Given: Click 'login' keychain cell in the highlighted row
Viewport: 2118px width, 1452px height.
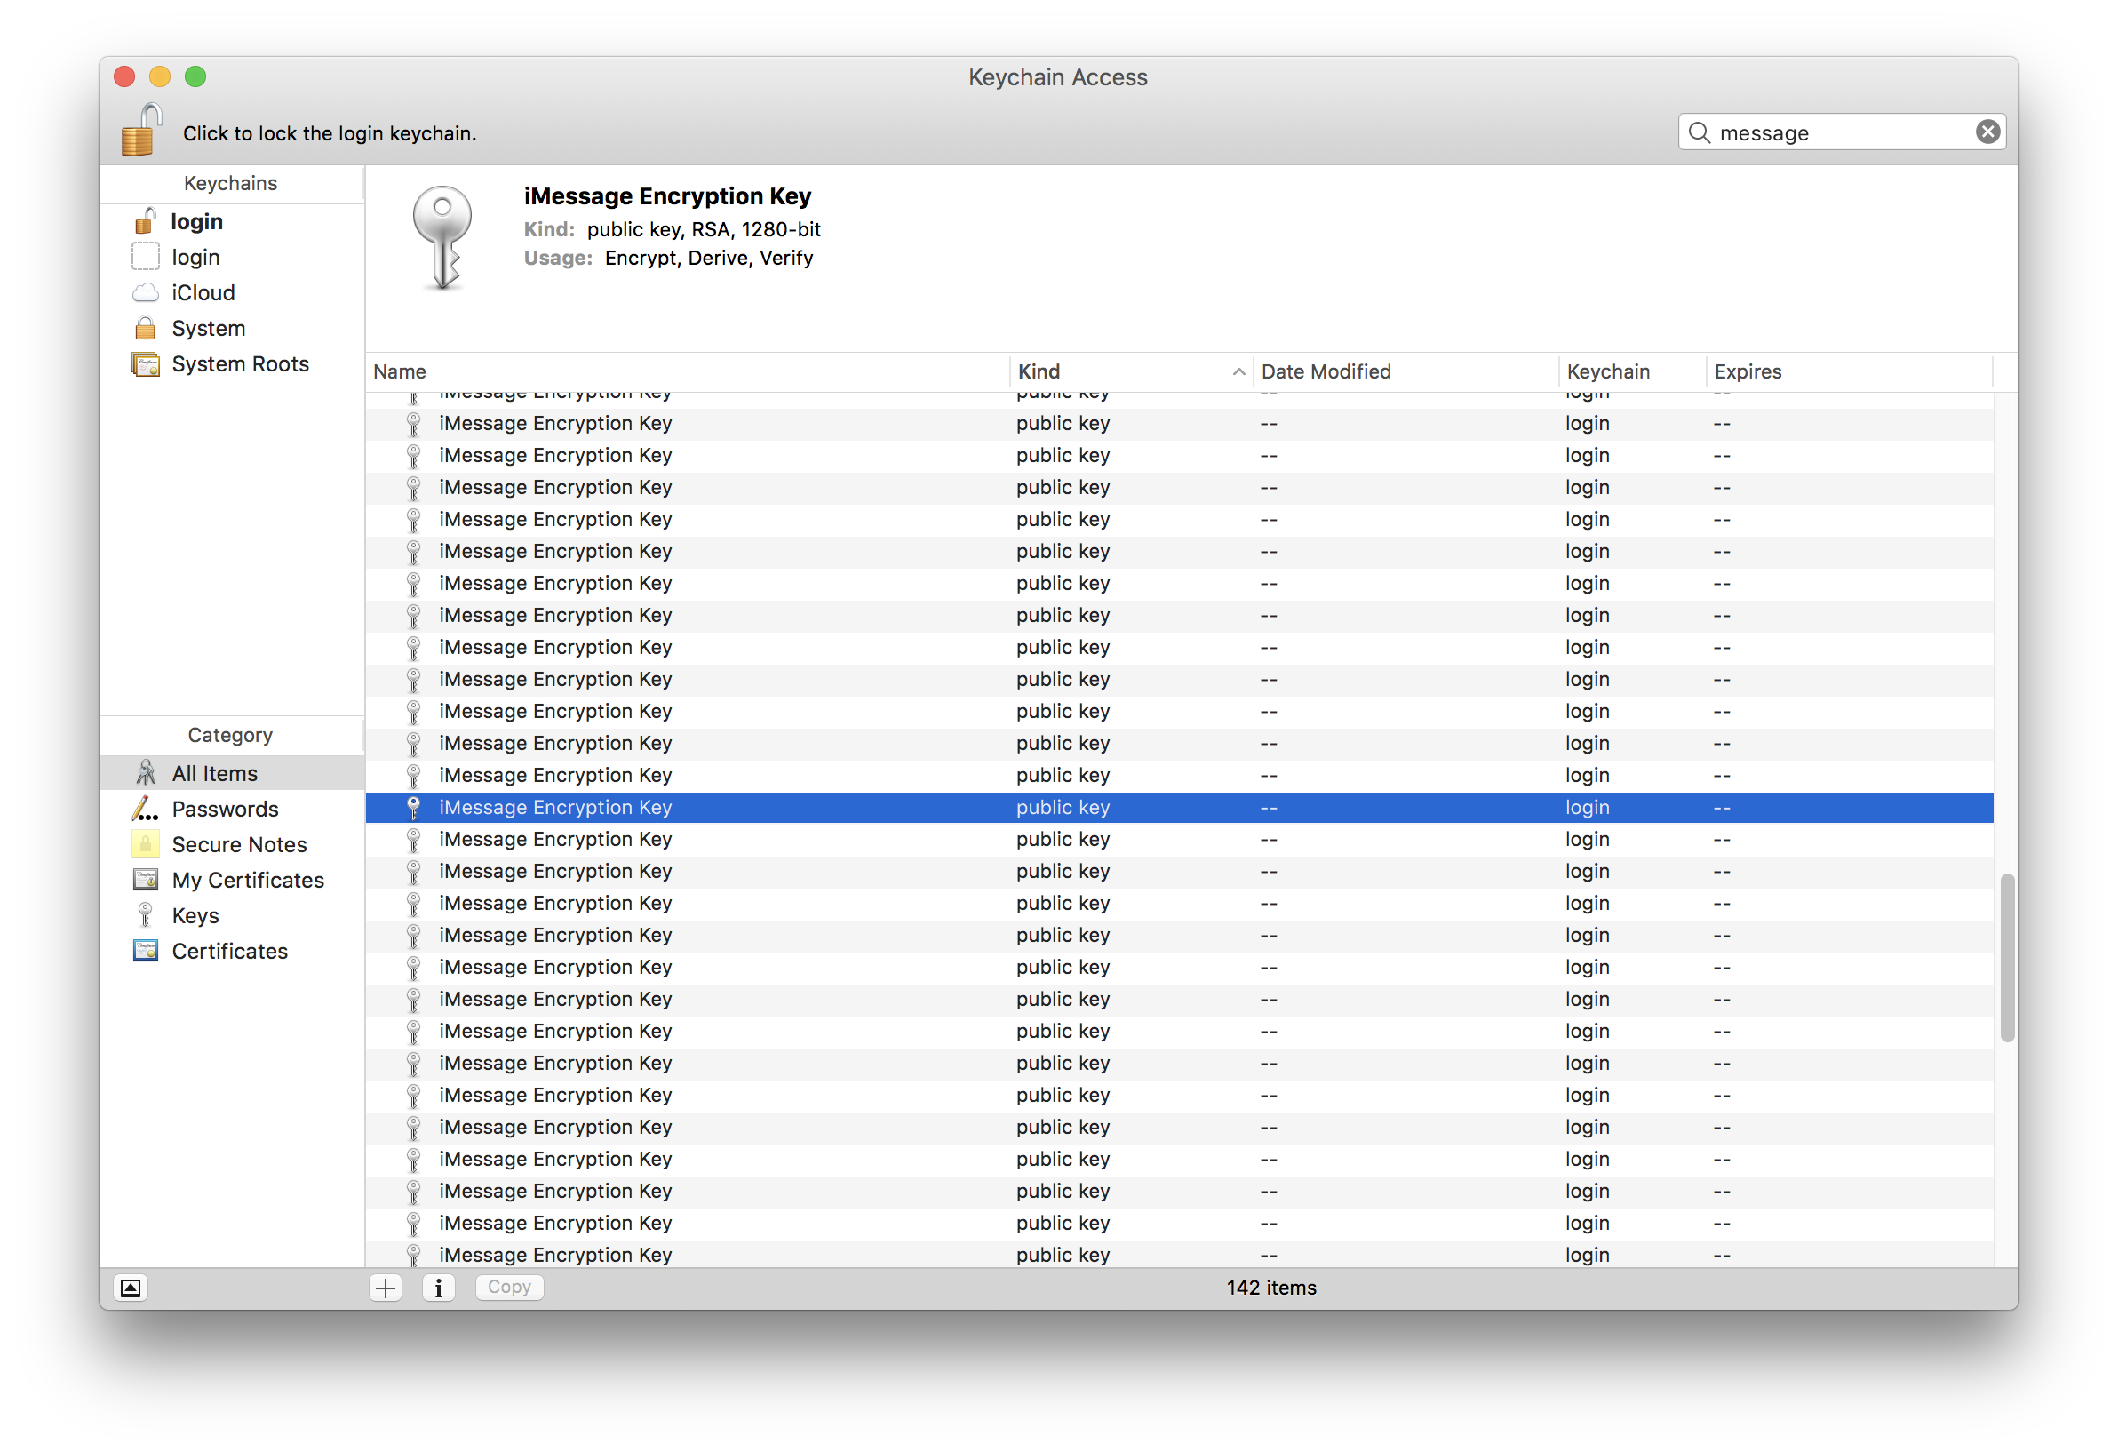Looking at the screenshot, I should 1588,808.
